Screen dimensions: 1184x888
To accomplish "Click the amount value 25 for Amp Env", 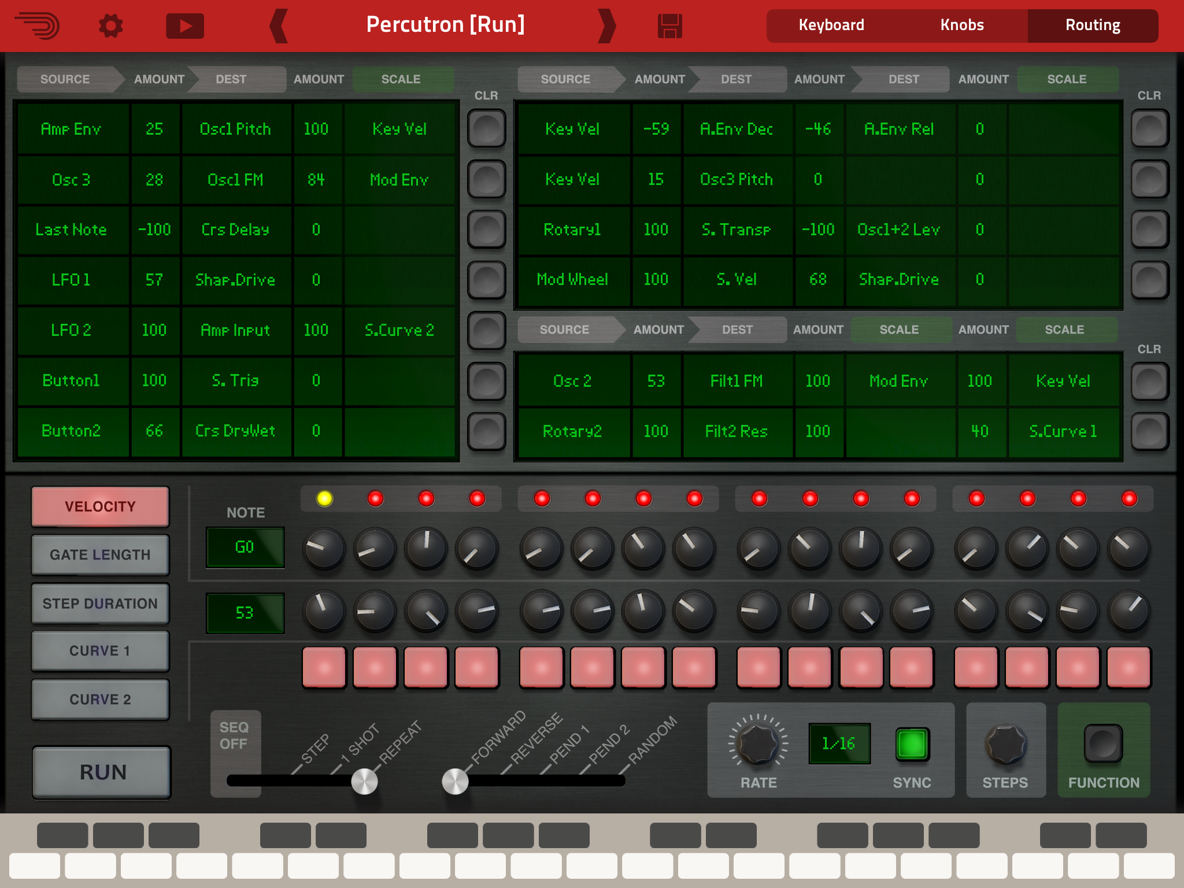I will pyautogui.click(x=155, y=129).
